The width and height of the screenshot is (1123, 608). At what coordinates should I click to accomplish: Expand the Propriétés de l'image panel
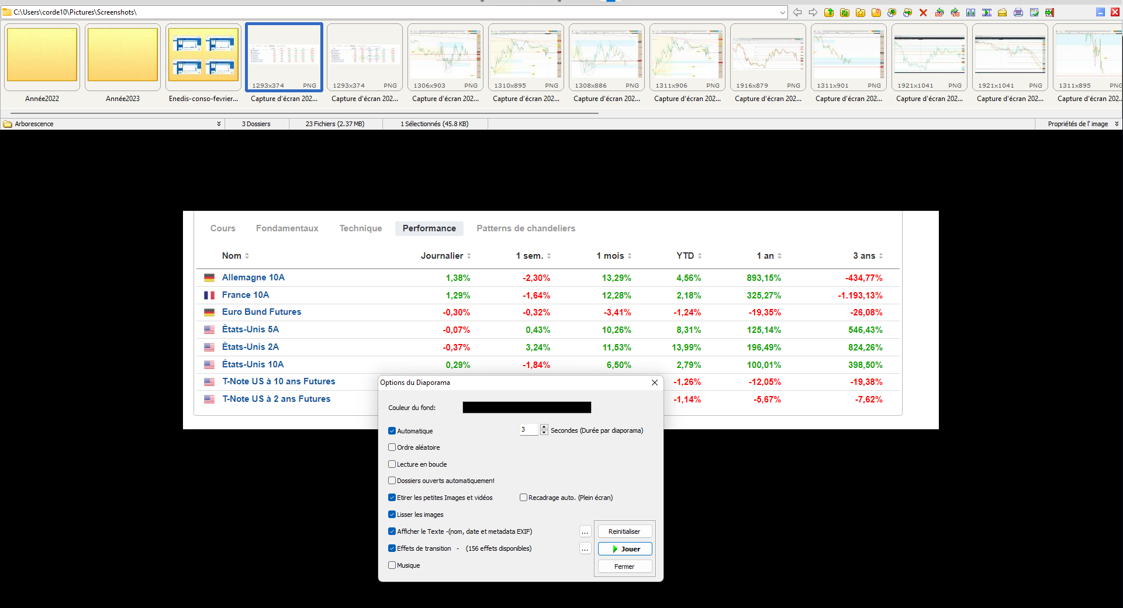pyautogui.click(x=1117, y=124)
